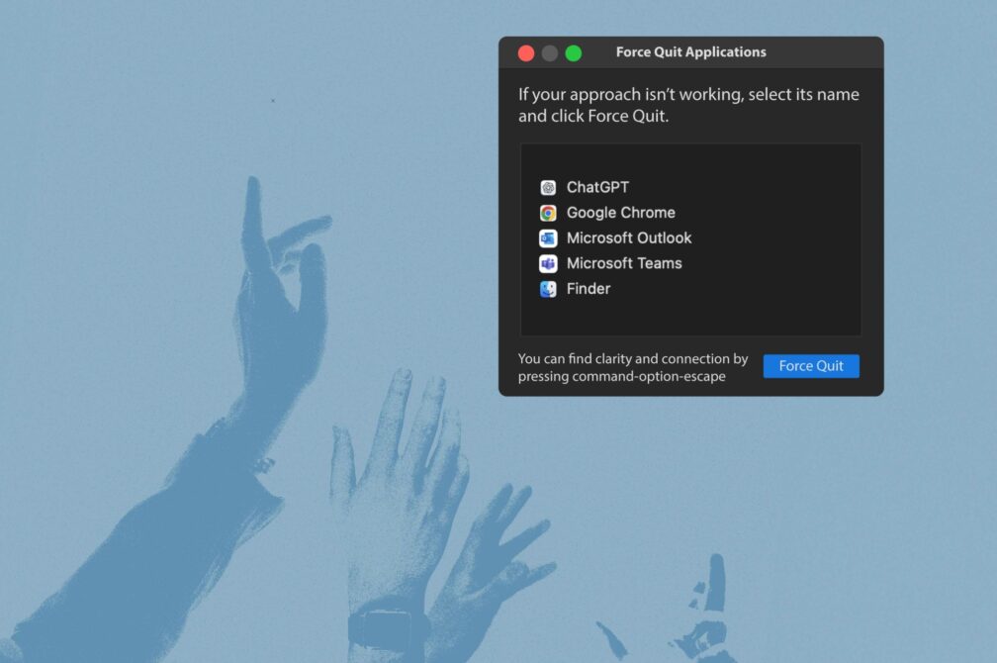Click the ChatGPT app icon
Image resolution: width=997 pixels, height=663 pixels.
pos(548,188)
